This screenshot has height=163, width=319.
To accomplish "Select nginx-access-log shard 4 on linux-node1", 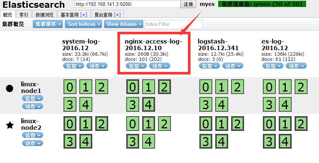I will coord(148,104).
